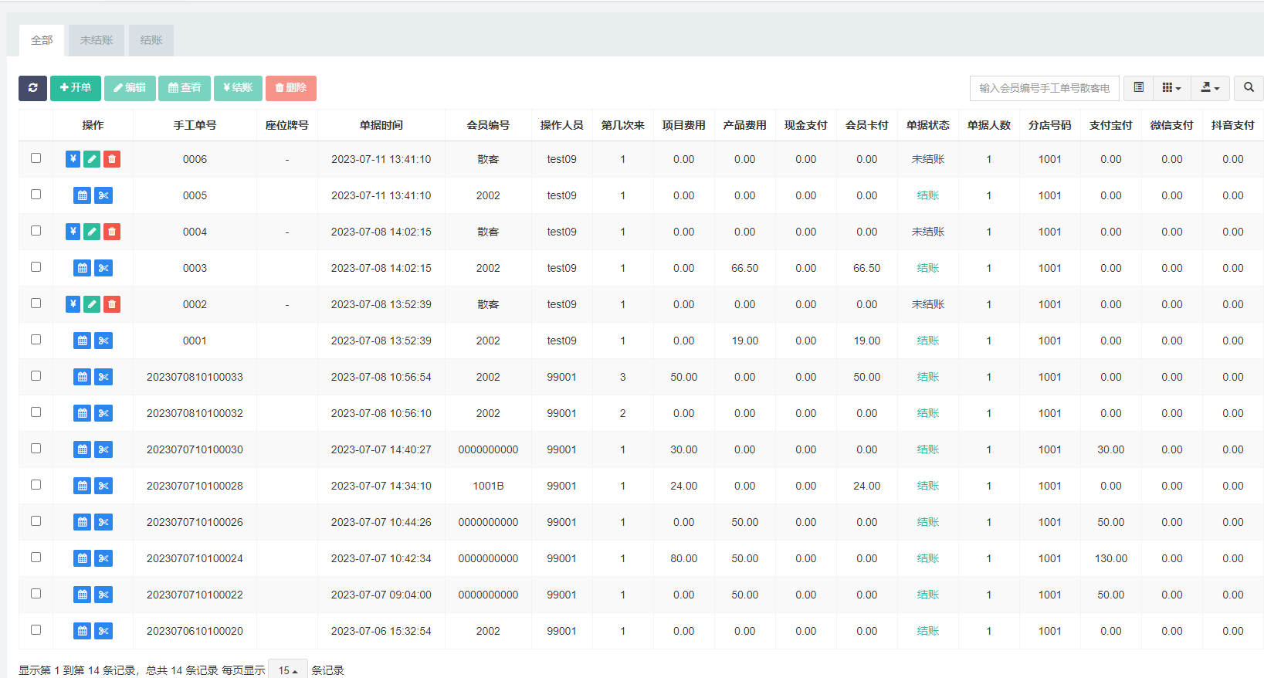This screenshot has width=1264, height=678.
Task: Click order number 2023070710100022
Action: (195, 595)
